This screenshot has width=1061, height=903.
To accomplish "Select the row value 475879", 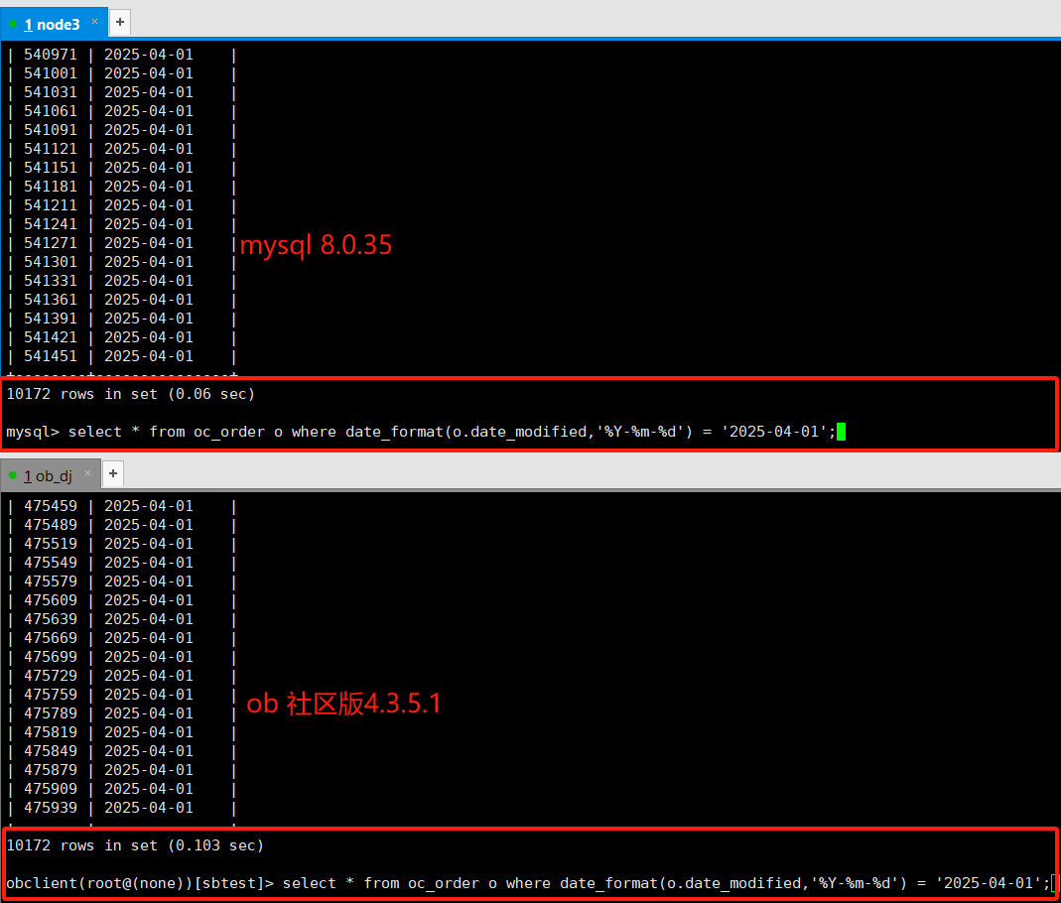I will (x=51, y=770).
